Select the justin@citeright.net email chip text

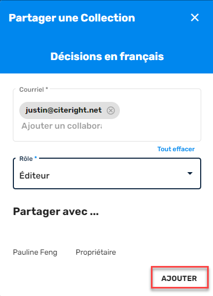pos(64,110)
